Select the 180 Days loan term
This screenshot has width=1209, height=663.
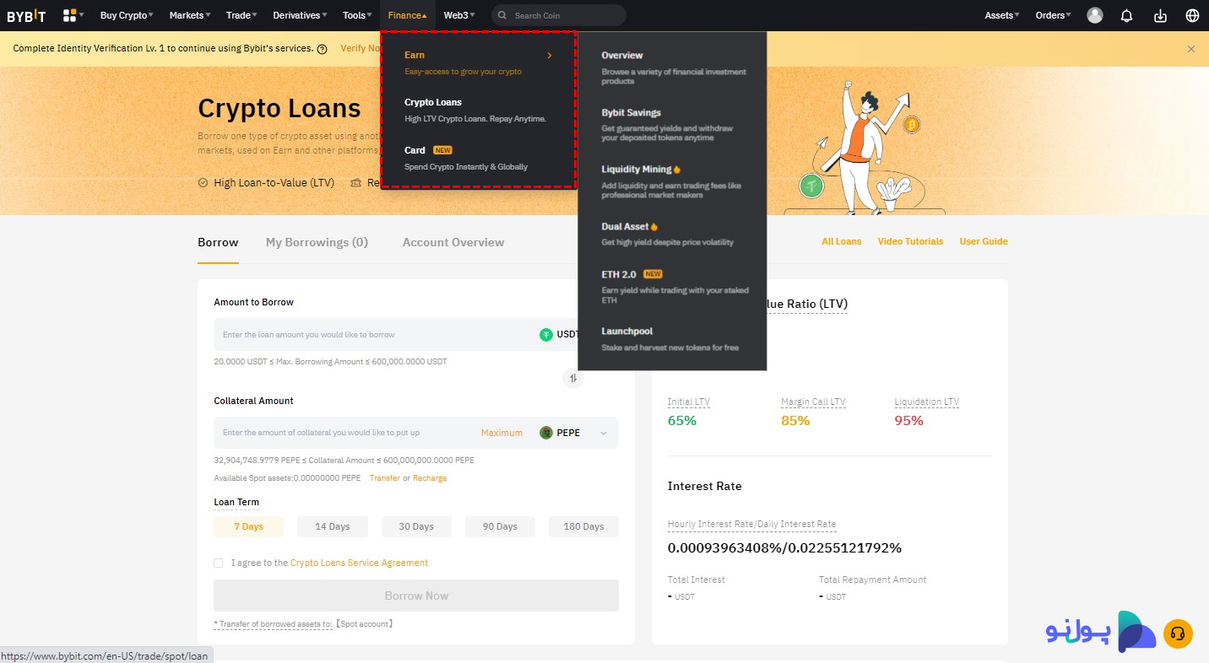click(583, 526)
